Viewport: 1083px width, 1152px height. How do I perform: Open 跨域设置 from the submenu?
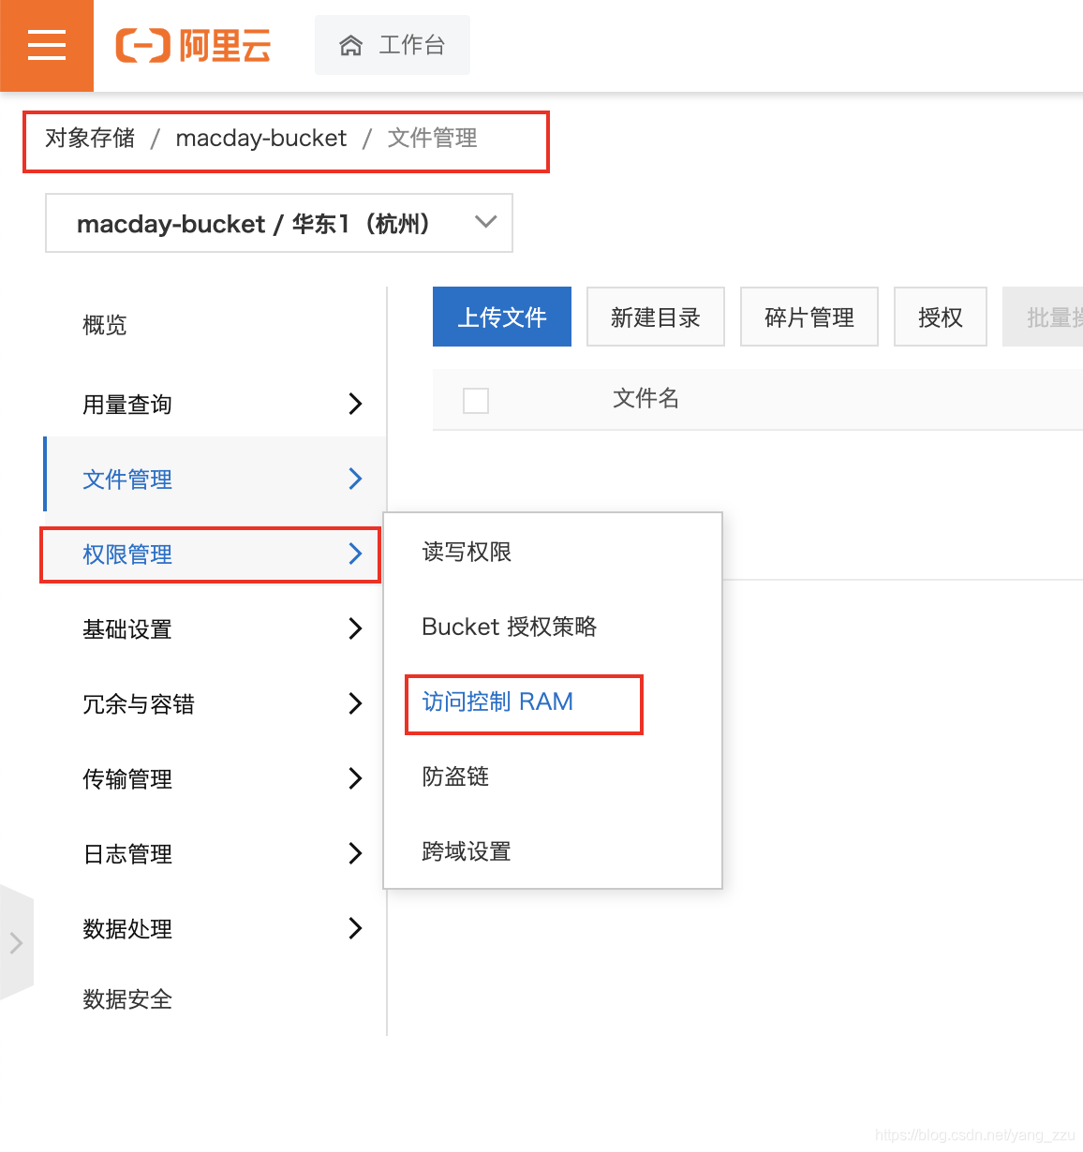(x=466, y=851)
